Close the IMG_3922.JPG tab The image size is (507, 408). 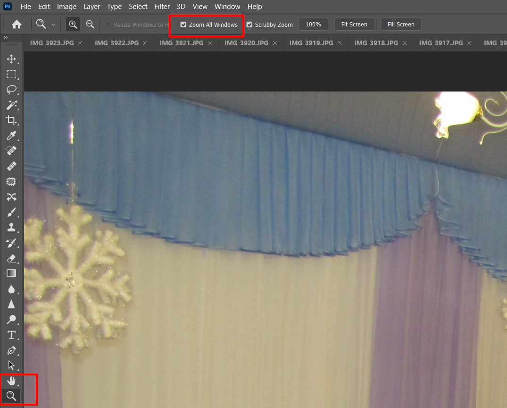pos(145,43)
